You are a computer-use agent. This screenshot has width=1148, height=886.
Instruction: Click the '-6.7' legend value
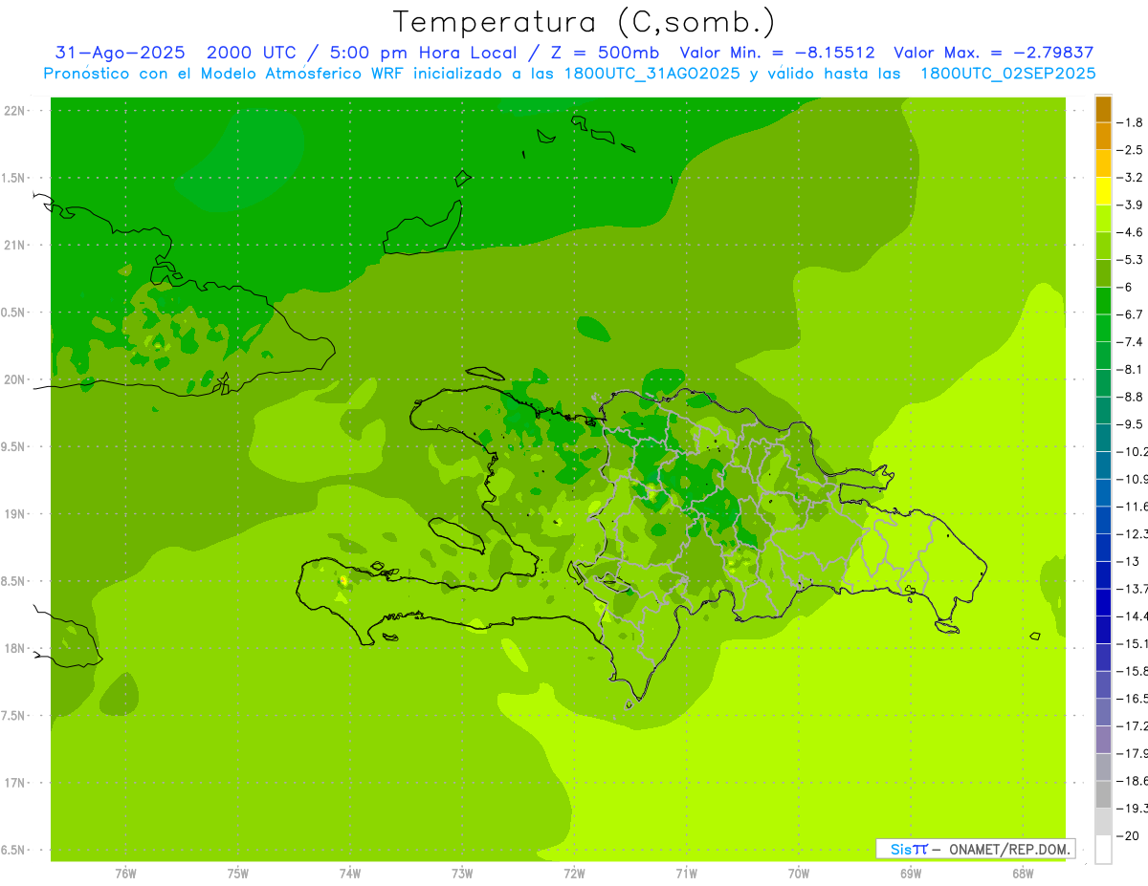(x=1130, y=314)
